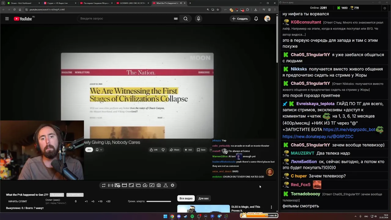391x220 pixels.
Task: Mute the YouTube tab via its speaker icon
Action: [181, 3]
